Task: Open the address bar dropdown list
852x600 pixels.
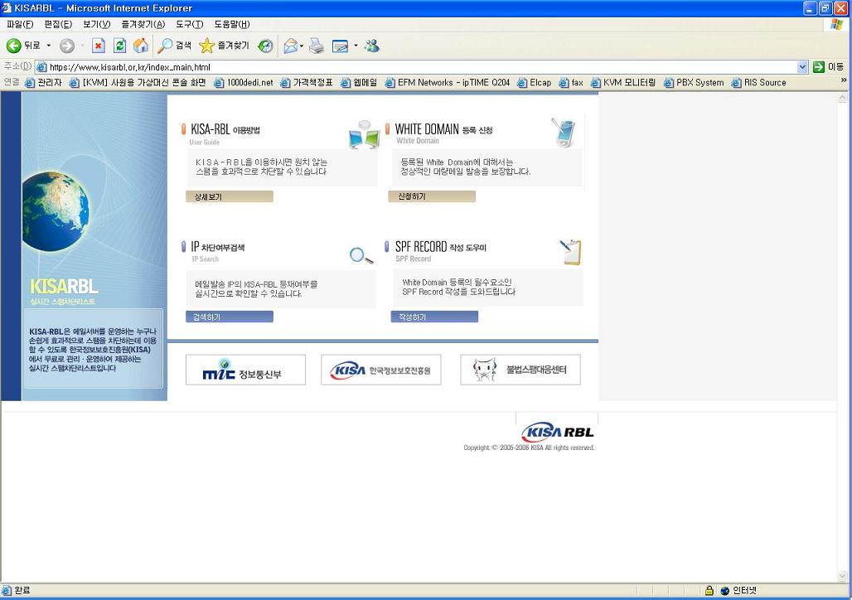Action: (x=802, y=67)
